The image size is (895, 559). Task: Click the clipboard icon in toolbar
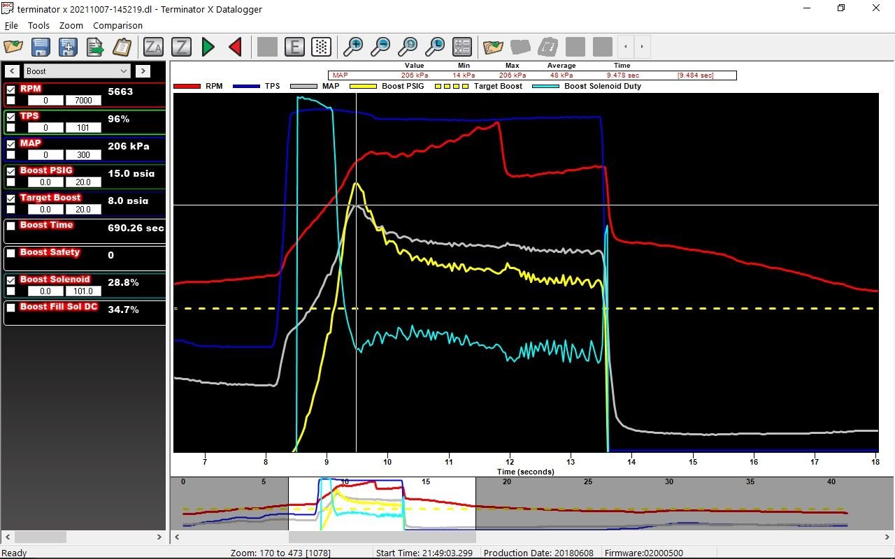122,47
